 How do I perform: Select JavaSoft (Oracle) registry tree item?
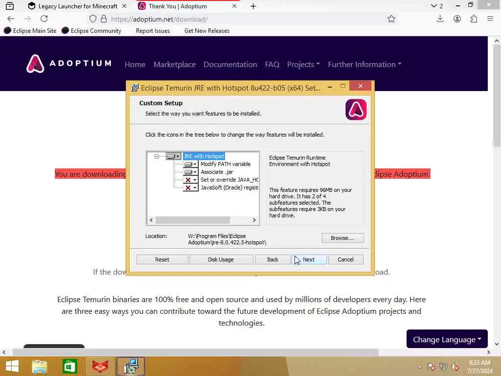[229, 188]
